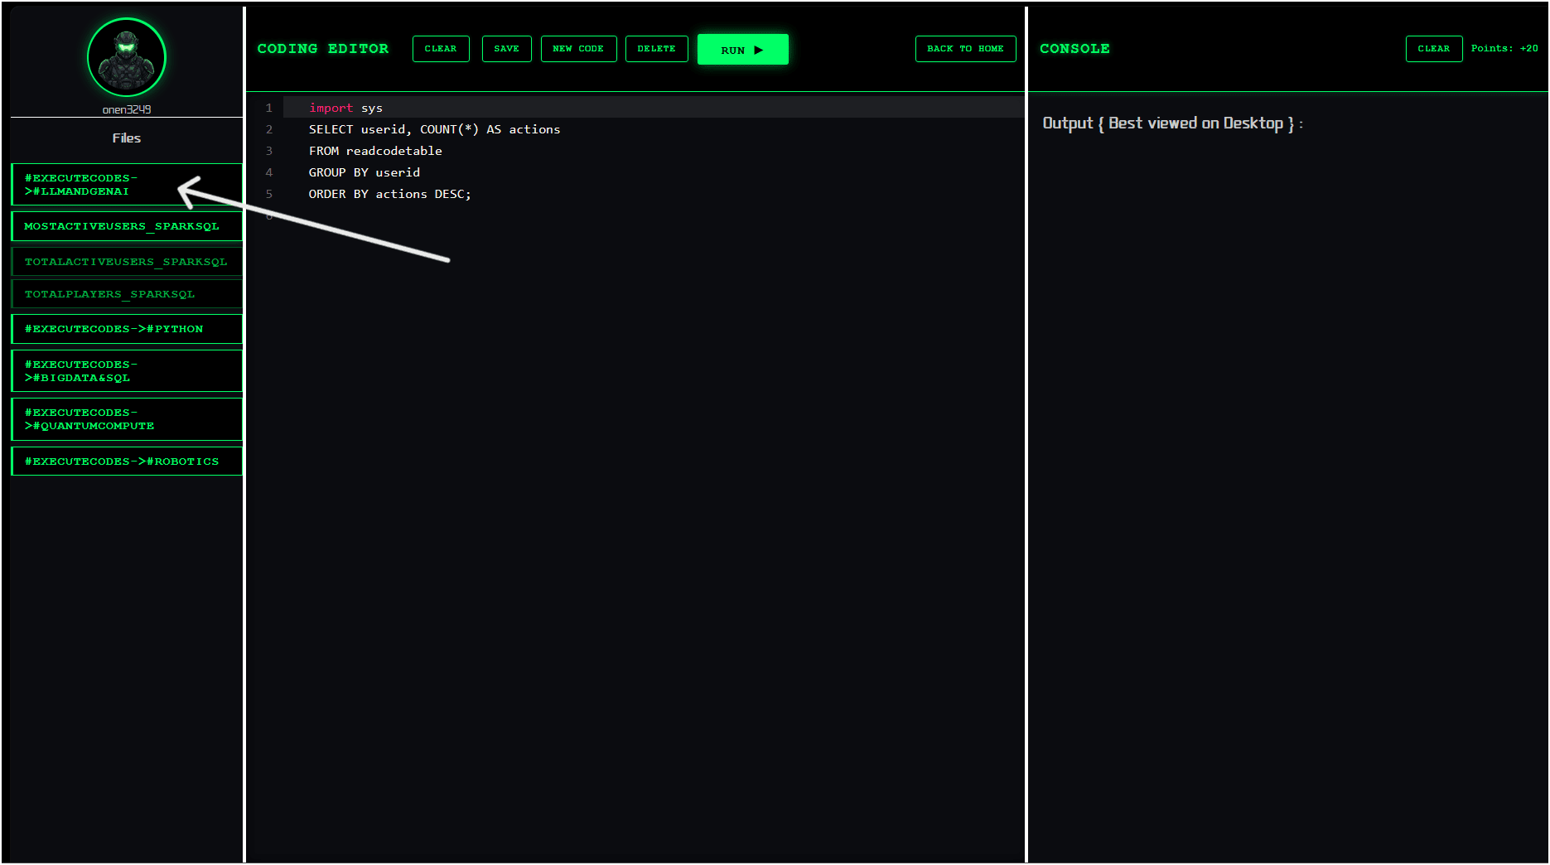The image size is (1550, 865).
Task: Click the Output Best viewed on Desktop text
Action: (x=1172, y=123)
